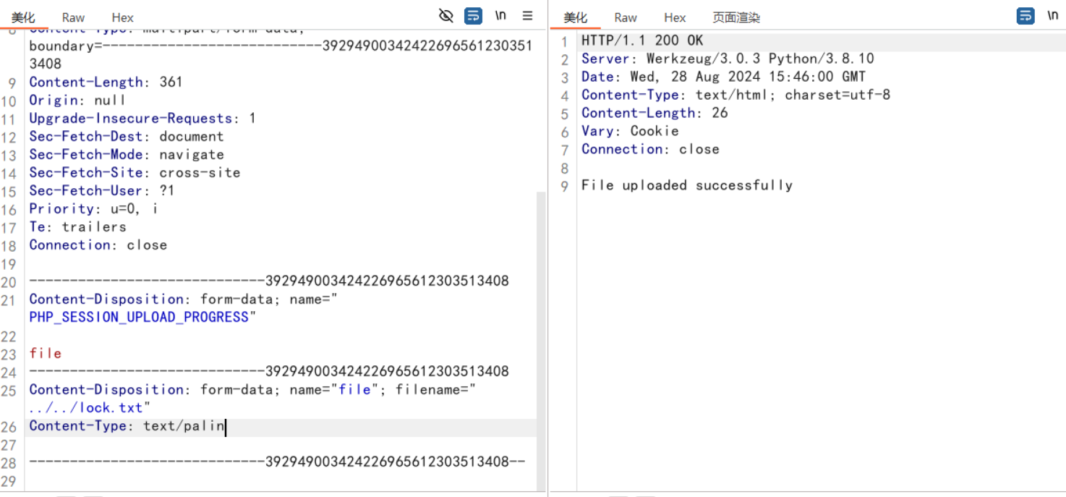Viewport: 1066px width, 497px height.
Task: Toggle the request pane's crossed-out eye icon
Action: click(446, 16)
